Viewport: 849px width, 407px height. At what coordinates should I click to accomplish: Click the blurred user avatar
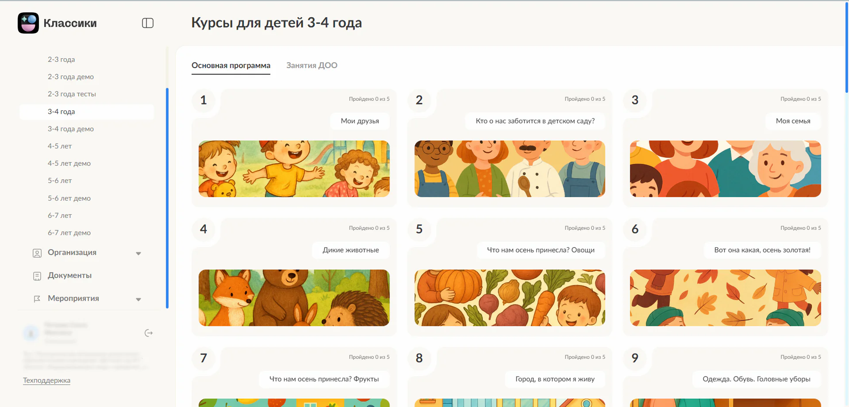[x=31, y=333]
